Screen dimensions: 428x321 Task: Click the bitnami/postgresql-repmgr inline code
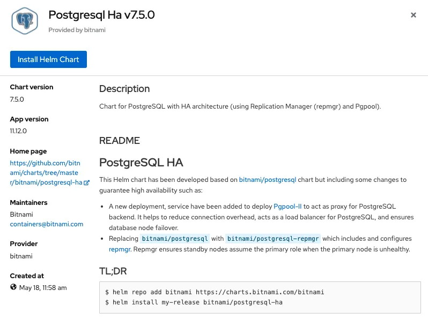pyautogui.click(x=272, y=239)
